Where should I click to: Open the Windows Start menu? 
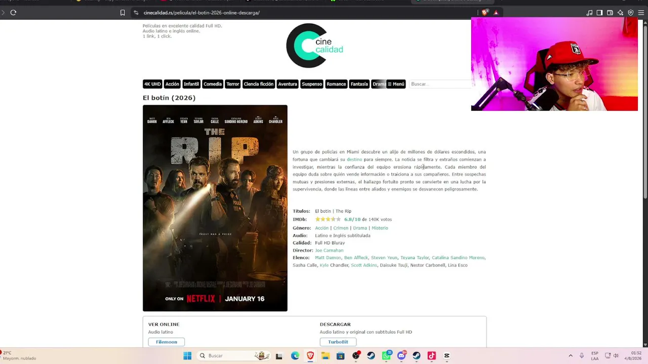click(187, 356)
